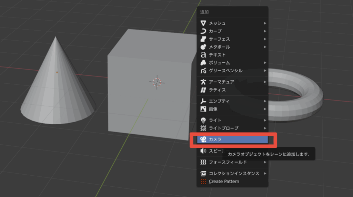Click the Metaball (メタボール) icon
The width and height of the screenshot is (353, 197).
[203, 47]
